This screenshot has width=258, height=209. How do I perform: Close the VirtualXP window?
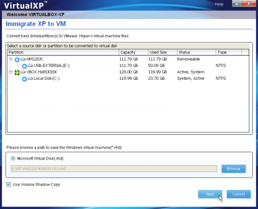249,4
